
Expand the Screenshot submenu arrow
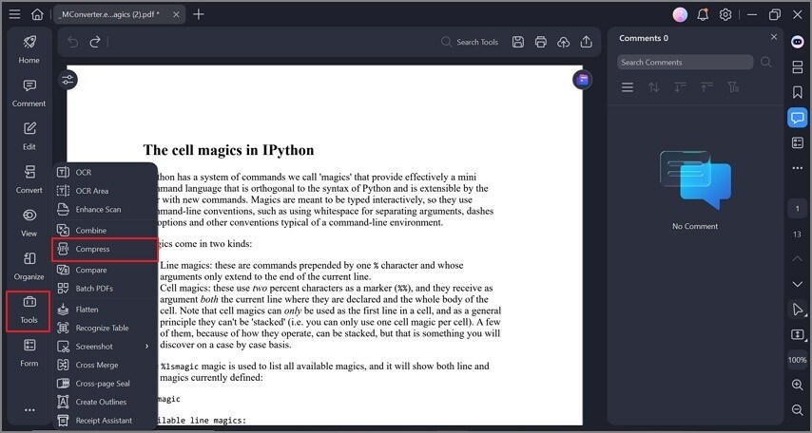click(147, 346)
